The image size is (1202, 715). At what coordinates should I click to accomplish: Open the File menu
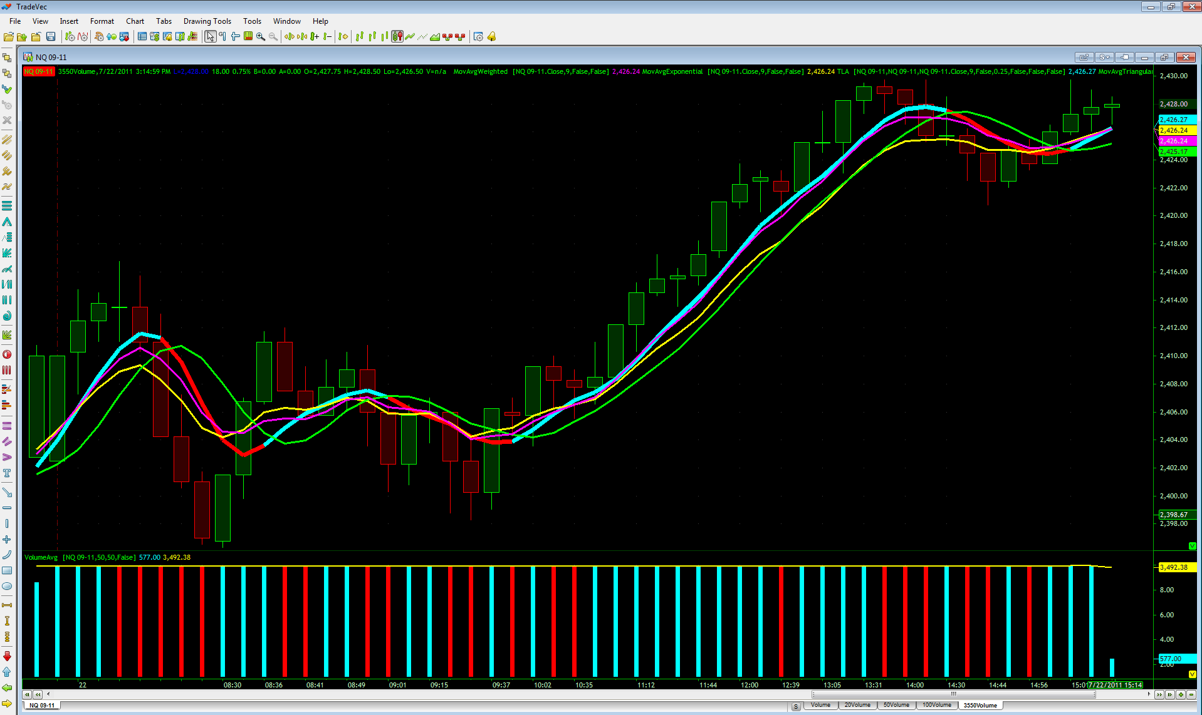[x=15, y=21]
